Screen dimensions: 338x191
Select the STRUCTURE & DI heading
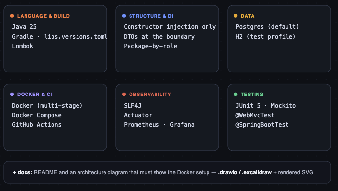151,16
